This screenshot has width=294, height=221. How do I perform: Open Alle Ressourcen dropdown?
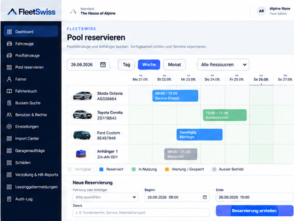pos(223,65)
